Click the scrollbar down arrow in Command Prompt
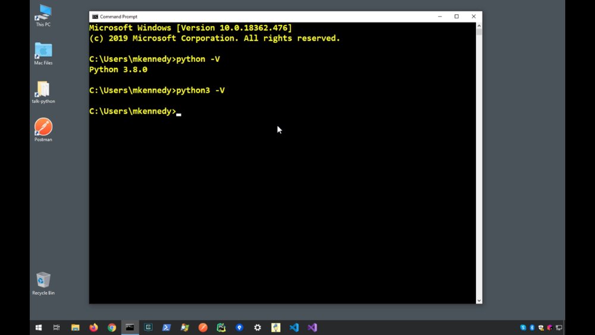This screenshot has width=595, height=335. (x=479, y=300)
